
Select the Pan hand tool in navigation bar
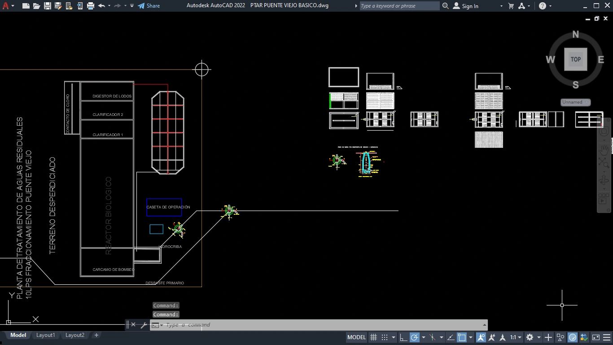click(x=604, y=149)
